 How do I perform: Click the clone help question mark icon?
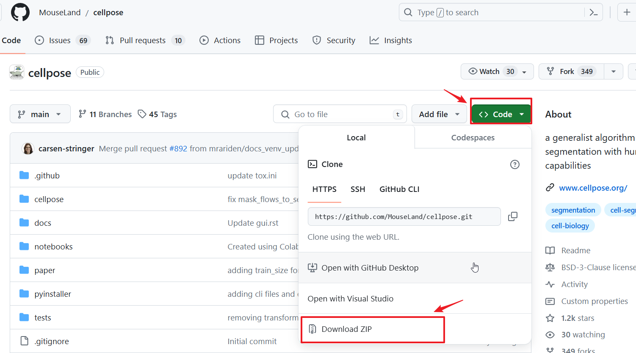tap(514, 164)
